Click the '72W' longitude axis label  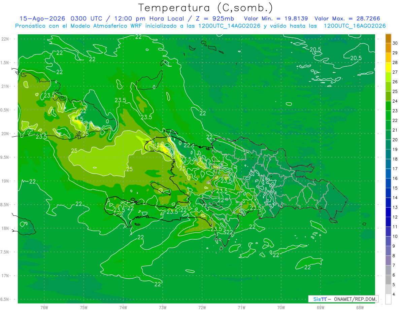click(202, 307)
